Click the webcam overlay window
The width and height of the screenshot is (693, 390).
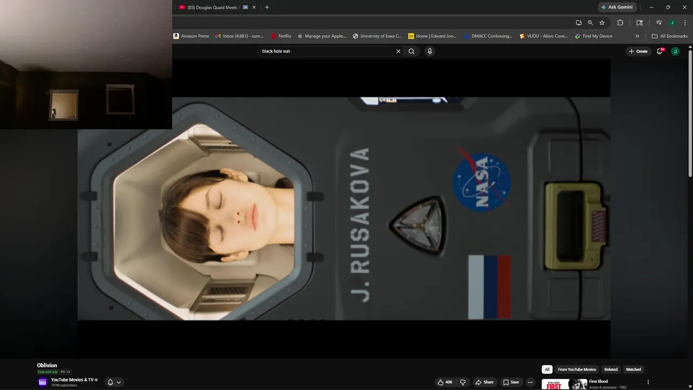86,64
